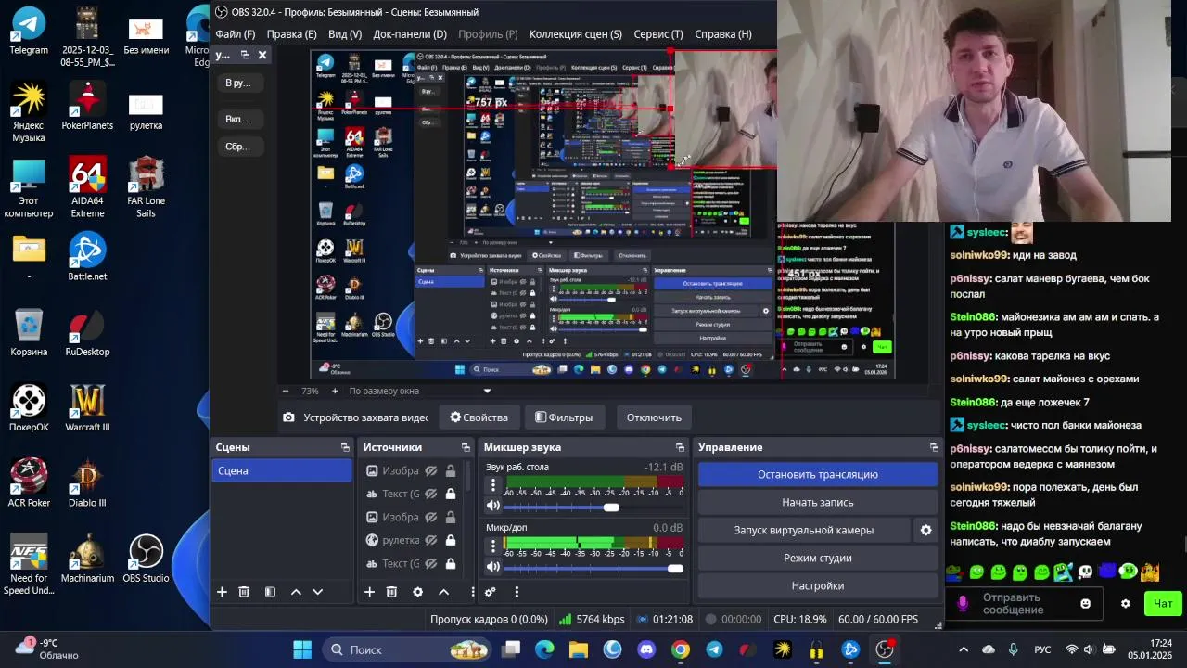This screenshot has height=668, width=1187.
Task: Open Звук раб. стола three-dot options menu
Action: click(493, 485)
